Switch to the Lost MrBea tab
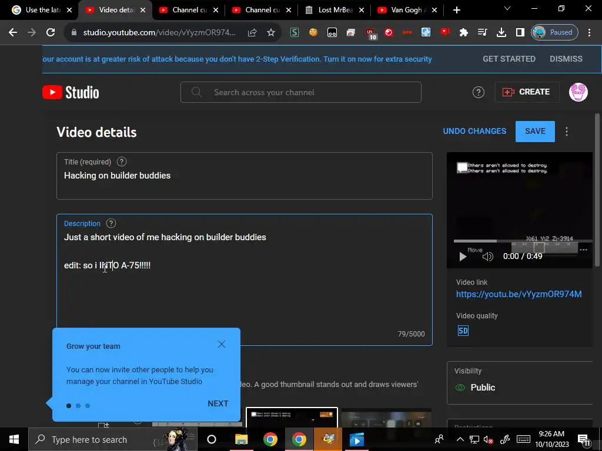The height and width of the screenshot is (451, 602). point(335,10)
